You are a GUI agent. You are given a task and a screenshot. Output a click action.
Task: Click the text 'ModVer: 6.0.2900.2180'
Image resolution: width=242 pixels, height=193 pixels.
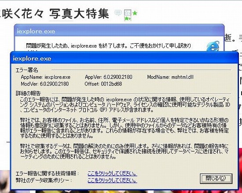(x=45, y=84)
